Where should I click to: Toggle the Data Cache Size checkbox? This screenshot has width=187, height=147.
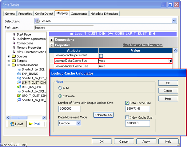[x=127, y=103]
